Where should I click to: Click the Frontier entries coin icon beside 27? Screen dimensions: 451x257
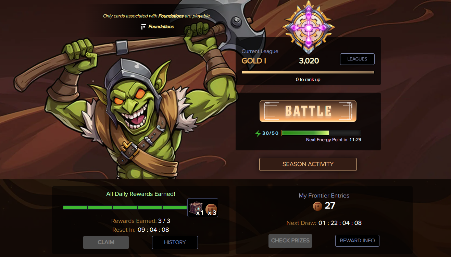[318, 206]
